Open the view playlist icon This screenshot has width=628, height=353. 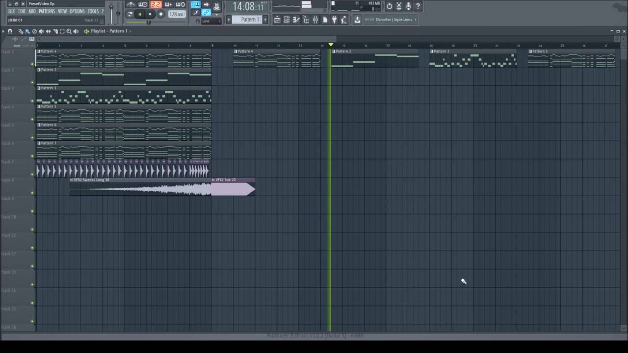(277, 20)
